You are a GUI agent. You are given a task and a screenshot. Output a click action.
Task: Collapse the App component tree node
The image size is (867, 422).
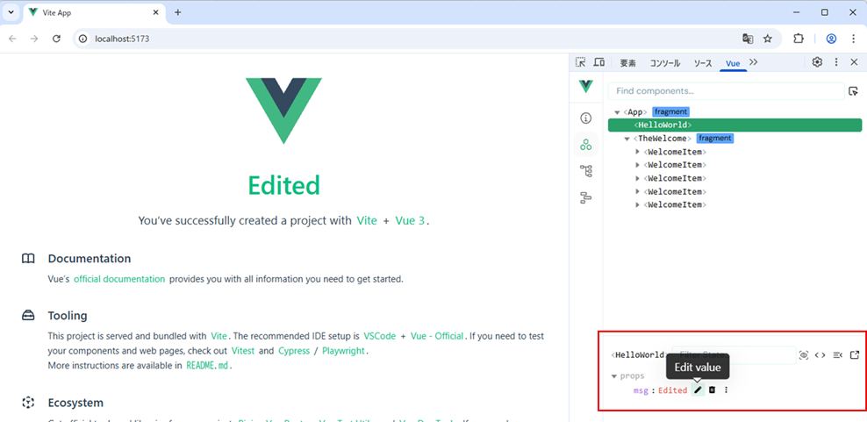[x=617, y=112]
